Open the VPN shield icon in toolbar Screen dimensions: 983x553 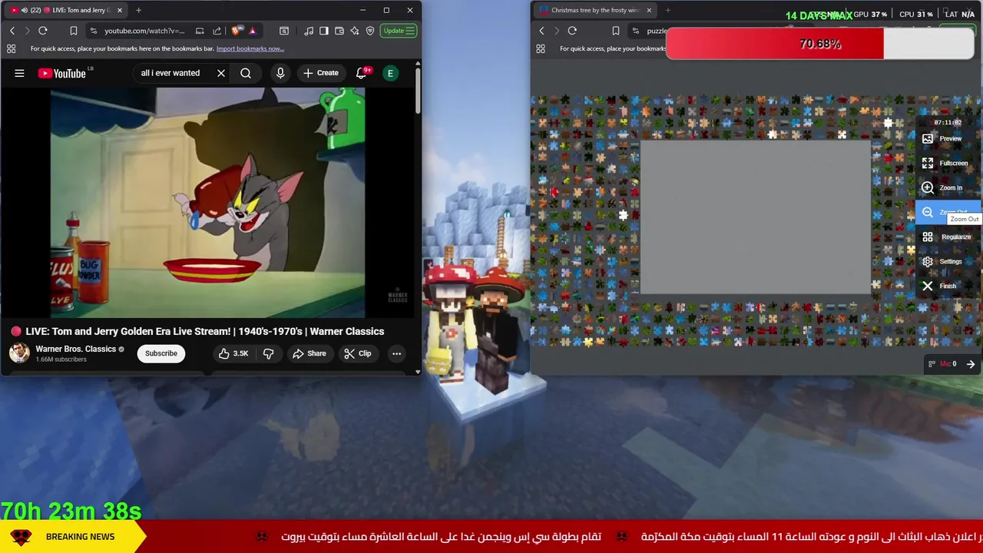(x=370, y=31)
